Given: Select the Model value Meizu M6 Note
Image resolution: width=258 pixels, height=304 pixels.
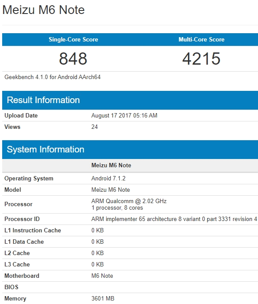Looking at the screenshot, I should pos(111,190).
